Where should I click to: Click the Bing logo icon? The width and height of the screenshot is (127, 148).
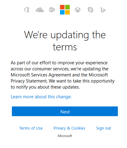[103, 10]
